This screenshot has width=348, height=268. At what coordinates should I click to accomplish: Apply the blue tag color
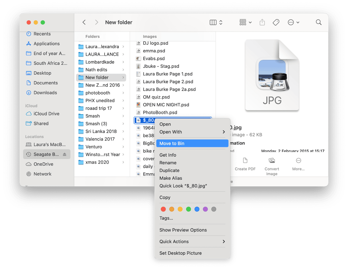[x=197, y=209]
